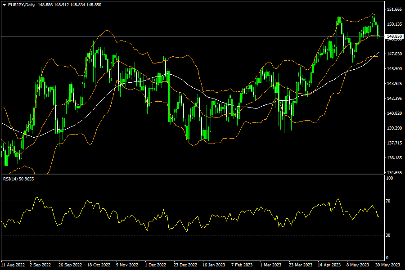Select the 147.030 price scale value
Viewport: 405px width, 270px height.
394,54
